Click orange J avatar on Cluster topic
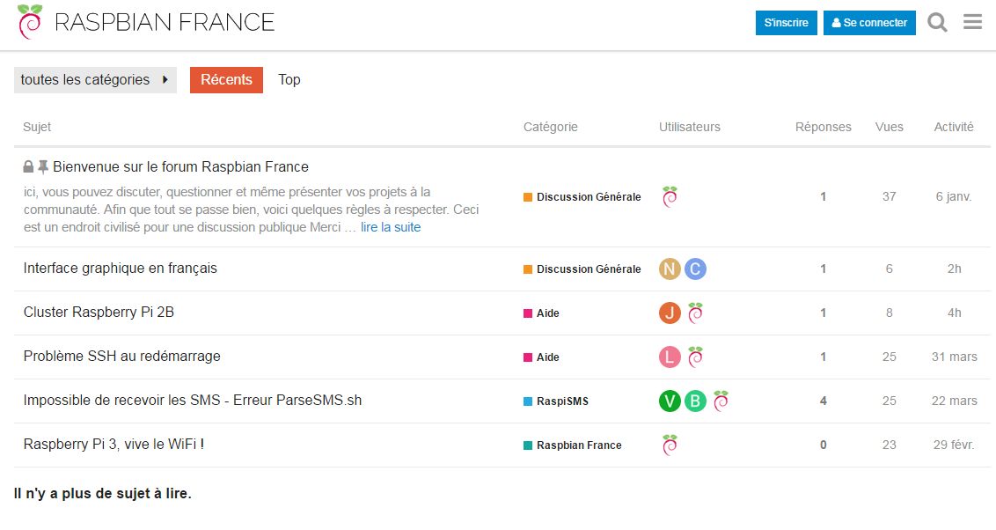This screenshot has height=530, width=996. coord(670,313)
